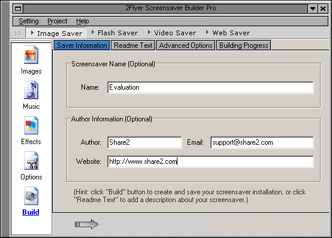
Task: Click the Website input field
Action: click(210, 161)
